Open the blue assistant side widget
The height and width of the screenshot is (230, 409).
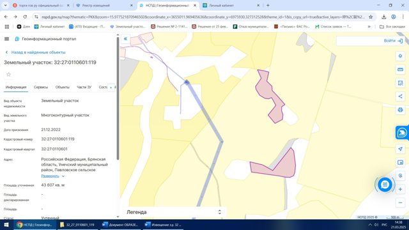pyautogui.click(x=402, y=133)
